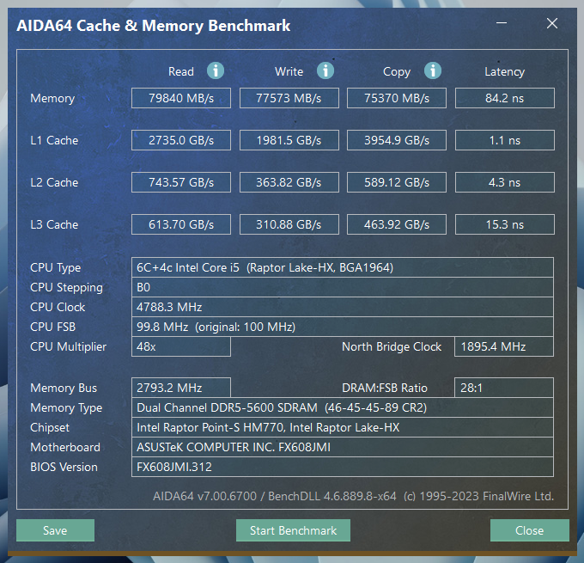This screenshot has height=563, width=584.
Task: Click L3 Cache read 613.70 GB/s
Action: pos(181,224)
